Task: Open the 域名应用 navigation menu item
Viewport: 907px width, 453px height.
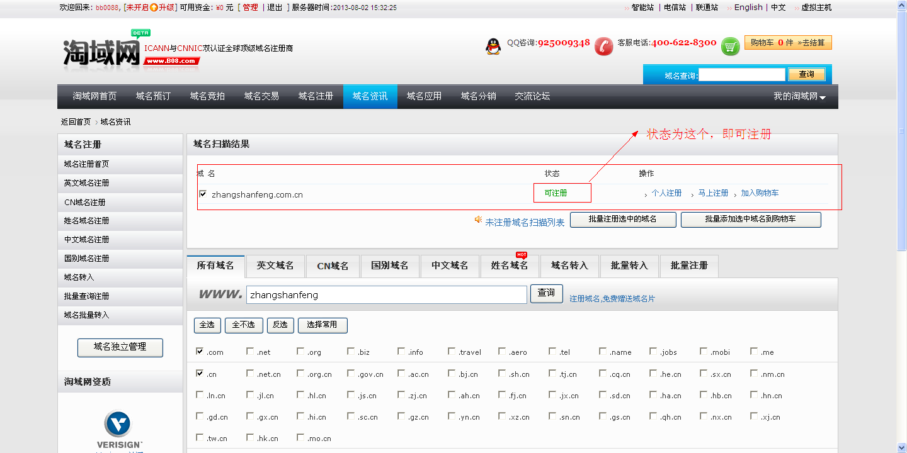Action: (x=424, y=96)
